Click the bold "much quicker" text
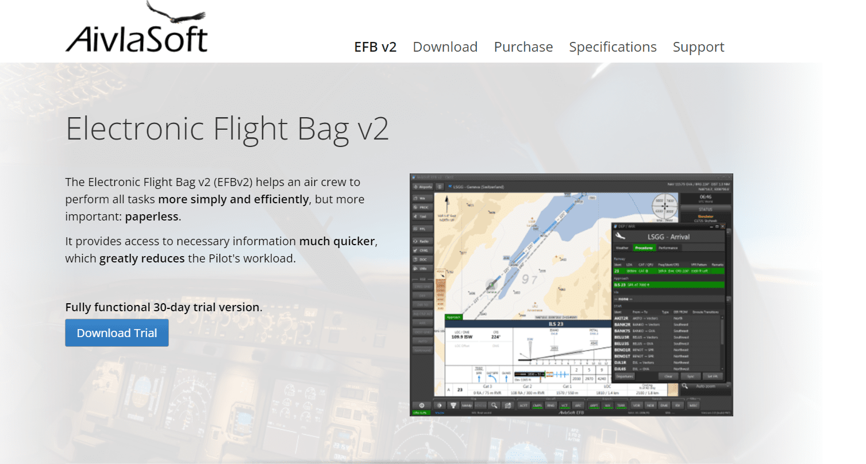Image resolution: width=866 pixels, height=464 pixels. (337, 241)
